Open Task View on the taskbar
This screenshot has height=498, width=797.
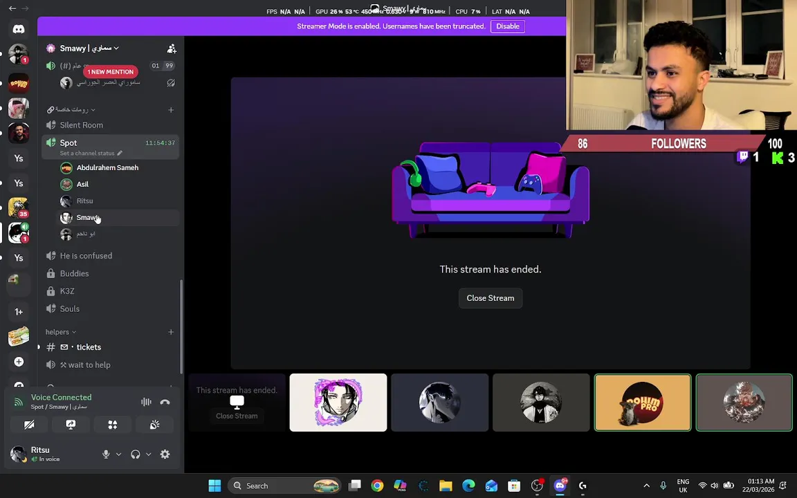point(354,486)
